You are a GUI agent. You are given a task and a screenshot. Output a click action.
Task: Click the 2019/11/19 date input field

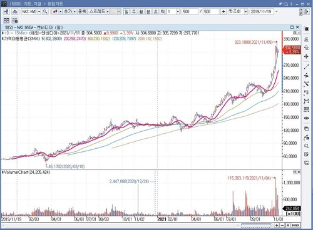tap(262, 11)
